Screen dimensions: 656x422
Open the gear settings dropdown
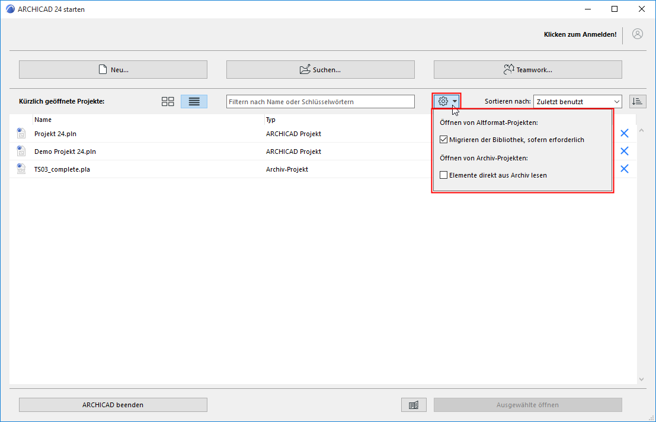click(447, 101)
